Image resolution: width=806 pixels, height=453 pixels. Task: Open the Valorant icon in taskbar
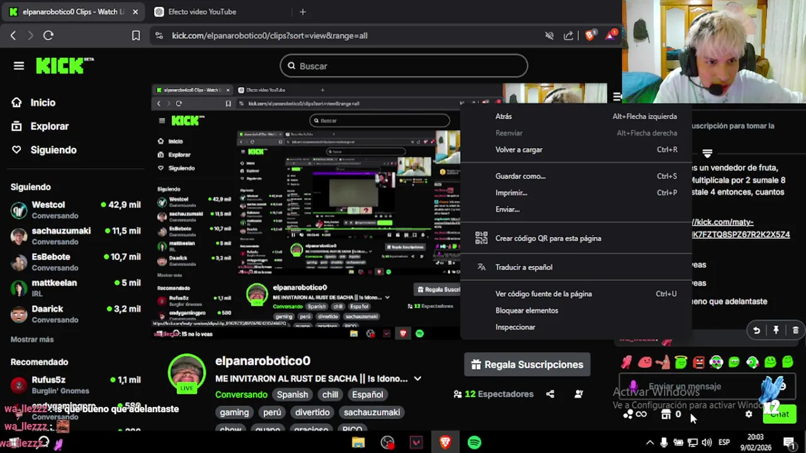[416, 443]
